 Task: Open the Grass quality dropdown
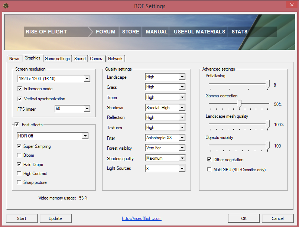[165, 87]
